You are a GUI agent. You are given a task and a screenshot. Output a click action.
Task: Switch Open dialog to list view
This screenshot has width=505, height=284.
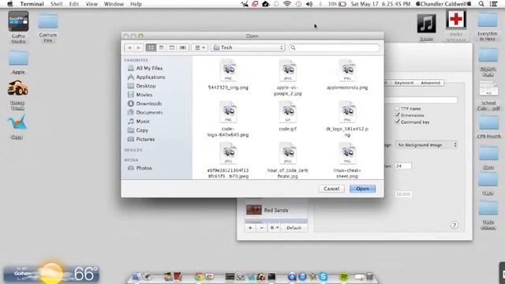tap(161, 47)
